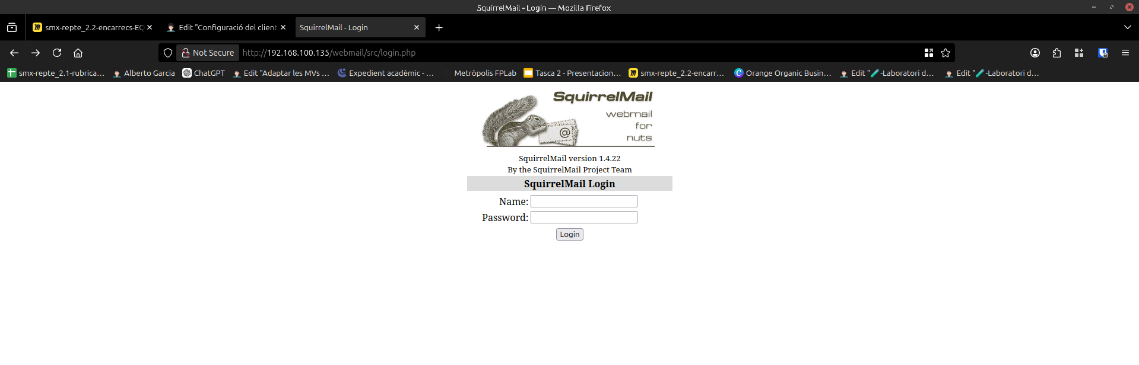
Task: Close the SquirrelMail - Login tab
Action: pyautogui.click(x=417, y=27)
